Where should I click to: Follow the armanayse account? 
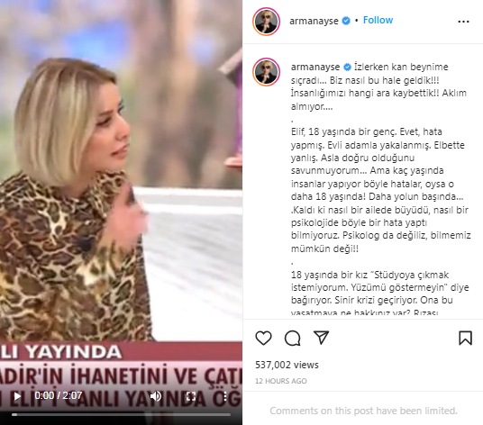[x=378, y=21]
